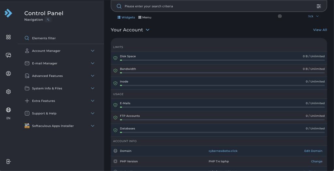
Task: Click the Disk Space shield status icon
Action: (115, 58)
